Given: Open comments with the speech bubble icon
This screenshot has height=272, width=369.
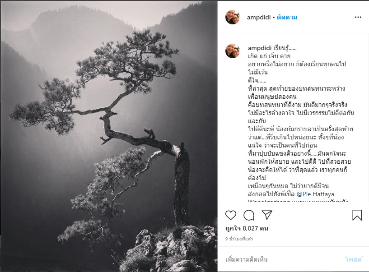Looking at the screenshot, I should [249, 215].
